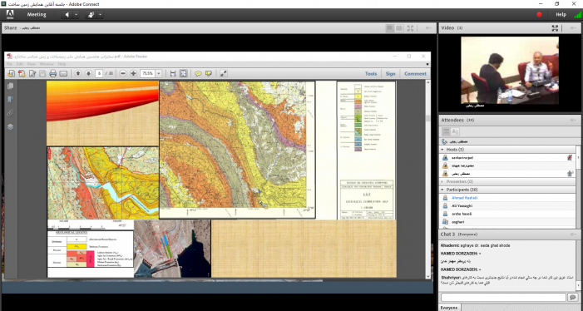The width and height of the screenshot is (583, 311).
Task: Collapse the Hosts group
Action: click(x=442, y=150)
